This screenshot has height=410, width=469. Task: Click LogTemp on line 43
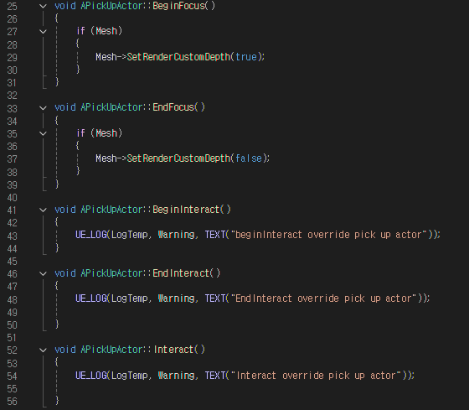pos(129,235)
